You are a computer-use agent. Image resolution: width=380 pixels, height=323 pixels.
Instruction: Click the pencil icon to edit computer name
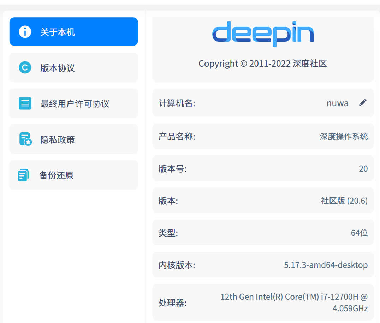pos(362,102)
